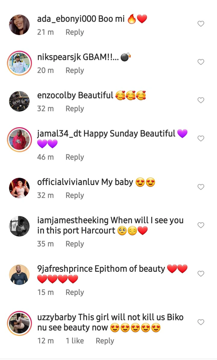Heart officialvivianluv's My baby comment
The image size is (217, 360).
pyautogui.click(x=201, y=187)
